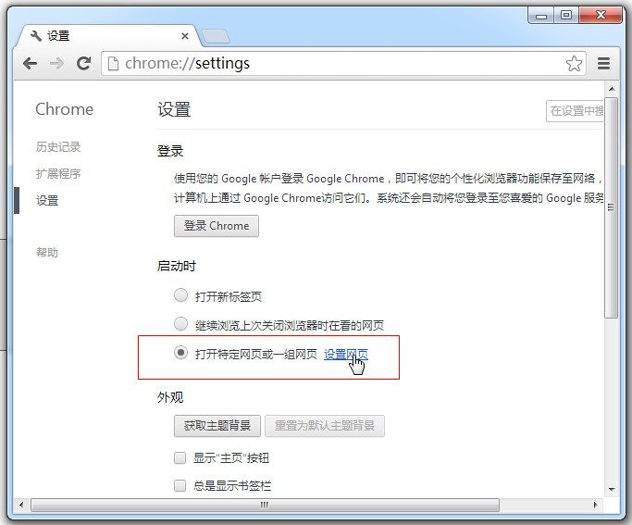
Task: Close the Chrome window
Action: click(x=601, y=16)
